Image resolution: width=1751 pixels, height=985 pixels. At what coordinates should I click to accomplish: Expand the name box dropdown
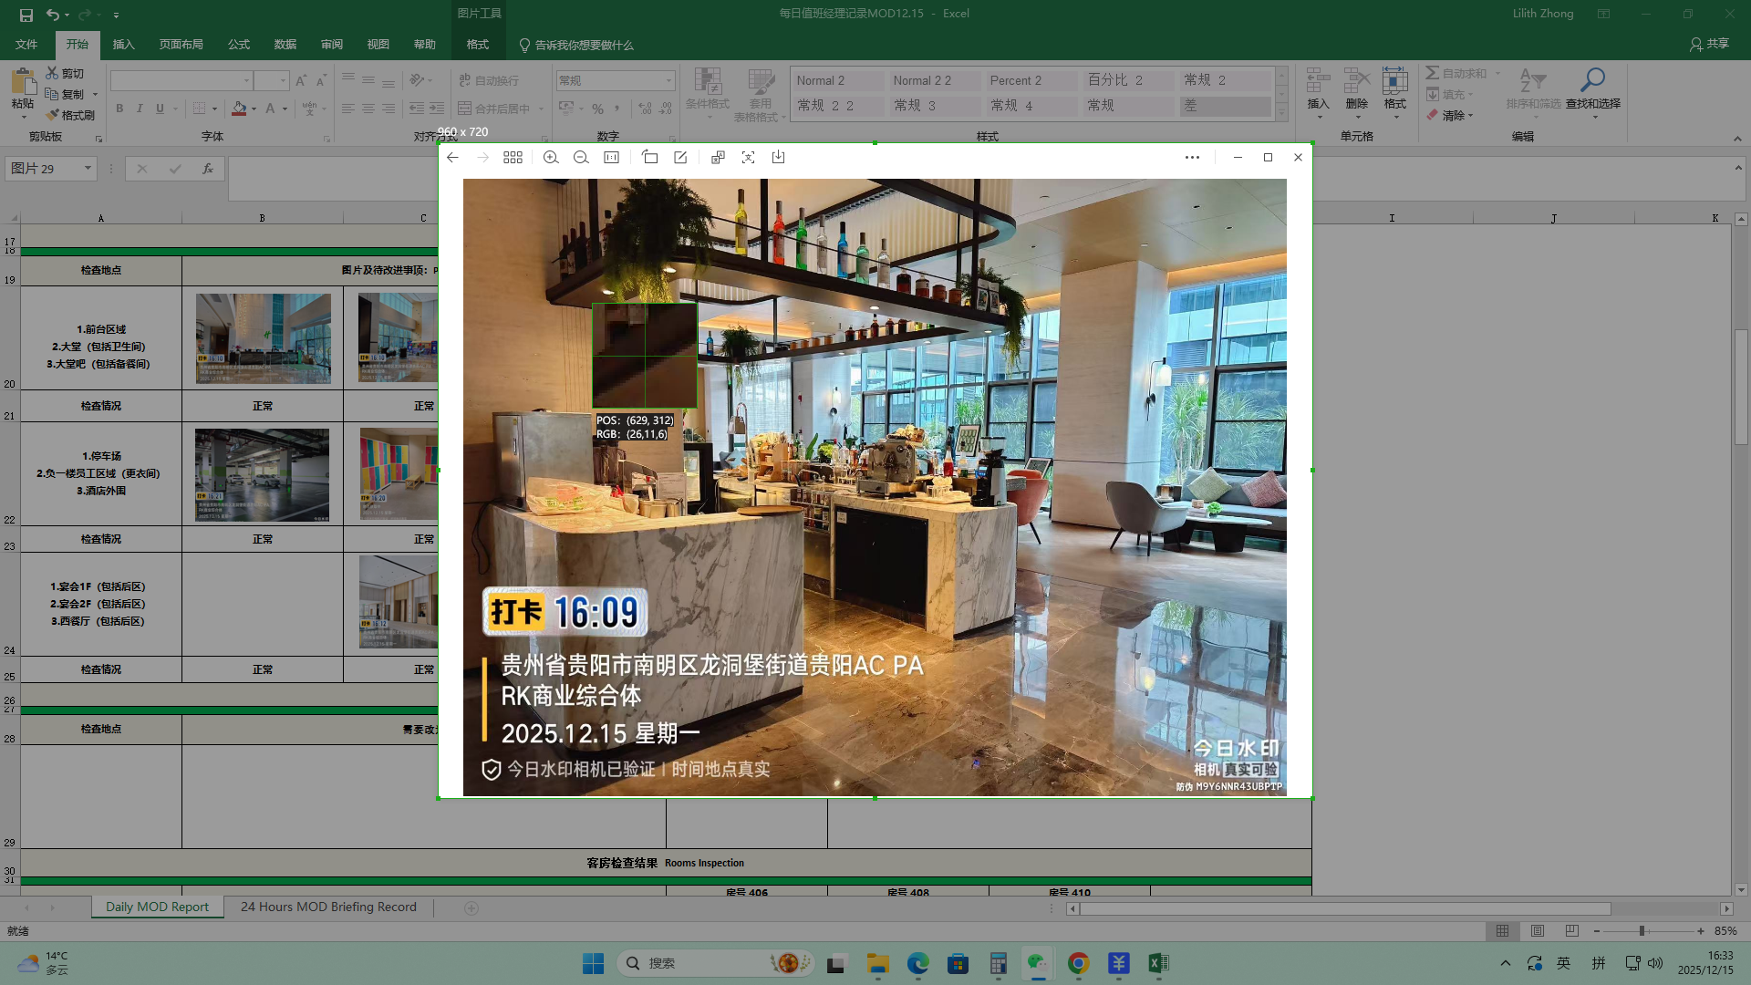point(88,169)
